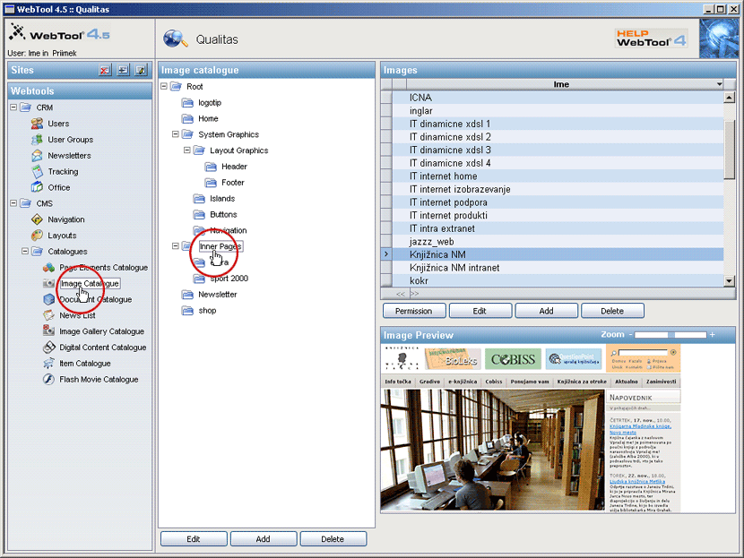Collapse the CRM tree node
The image size is (744, 558).
point(13,107)
